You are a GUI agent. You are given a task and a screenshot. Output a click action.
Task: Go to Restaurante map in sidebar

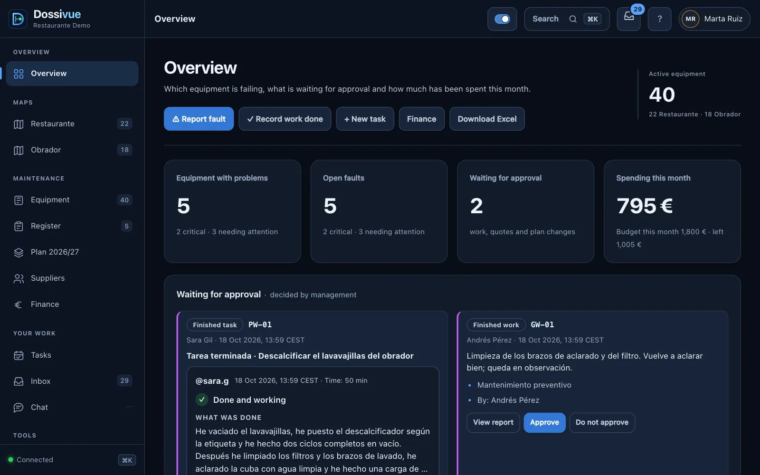click(x=72, y=124)
